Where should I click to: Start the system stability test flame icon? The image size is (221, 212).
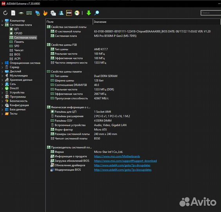coord(45,13)
